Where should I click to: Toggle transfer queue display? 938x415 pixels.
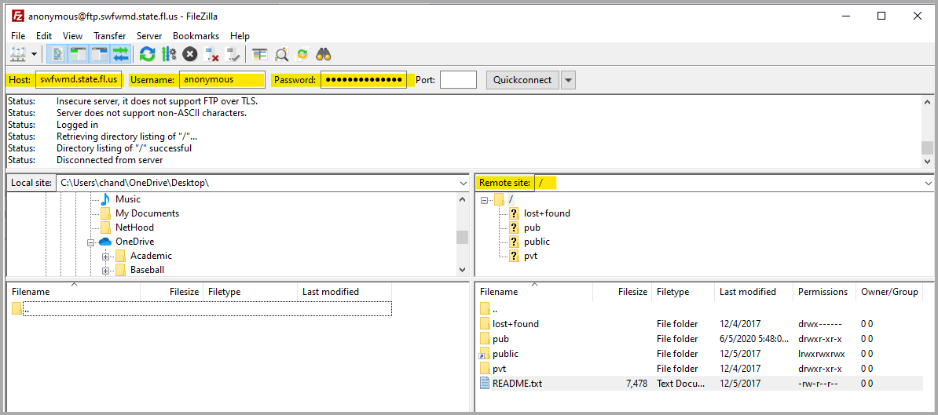120,54
